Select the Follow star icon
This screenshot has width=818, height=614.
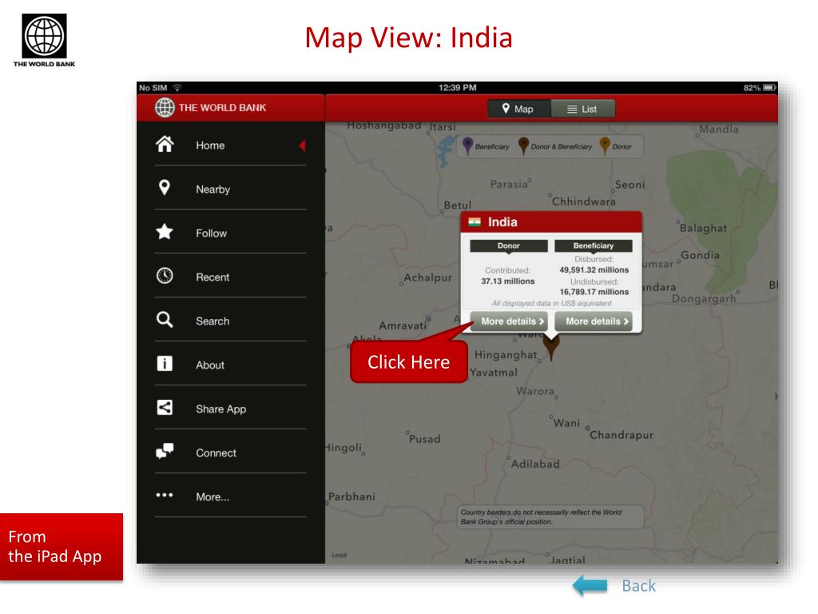(x=165, y=232)
